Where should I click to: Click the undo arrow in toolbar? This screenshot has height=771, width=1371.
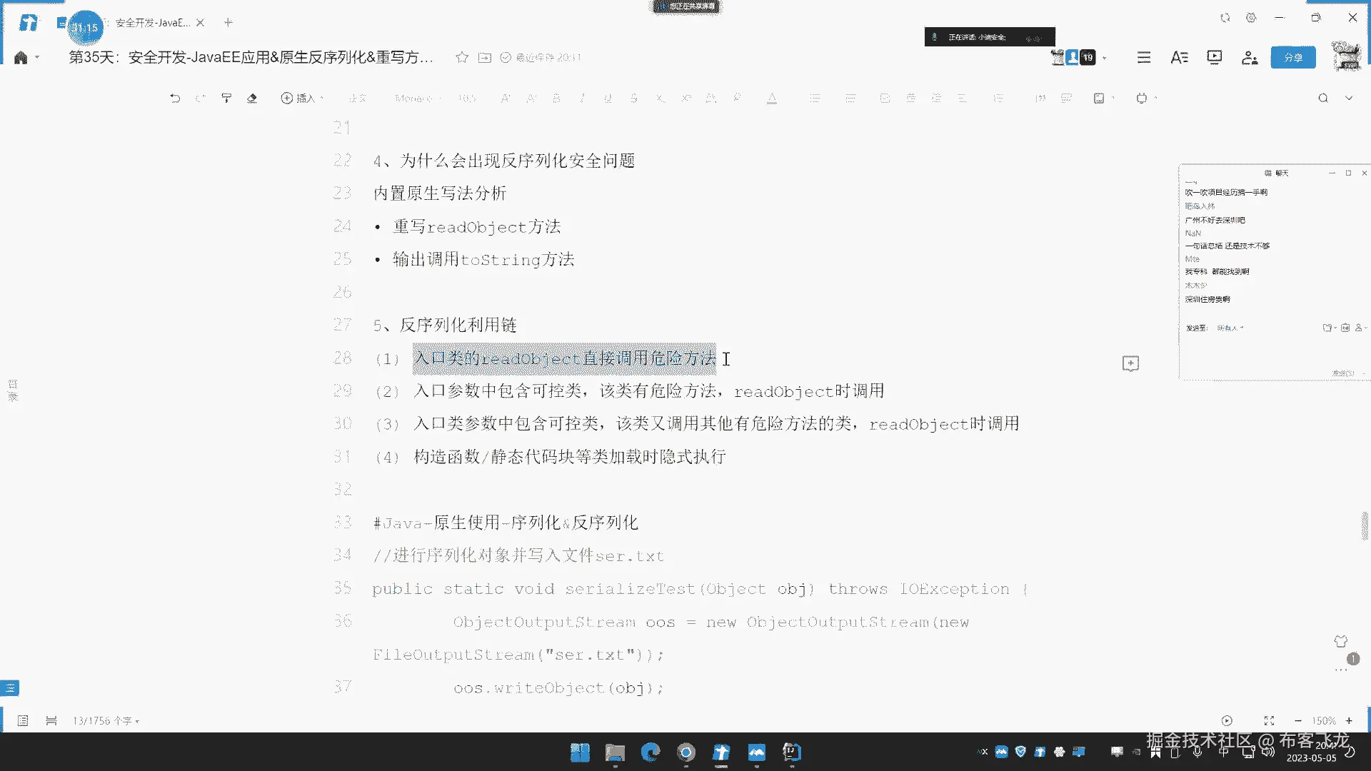point(175,99)
